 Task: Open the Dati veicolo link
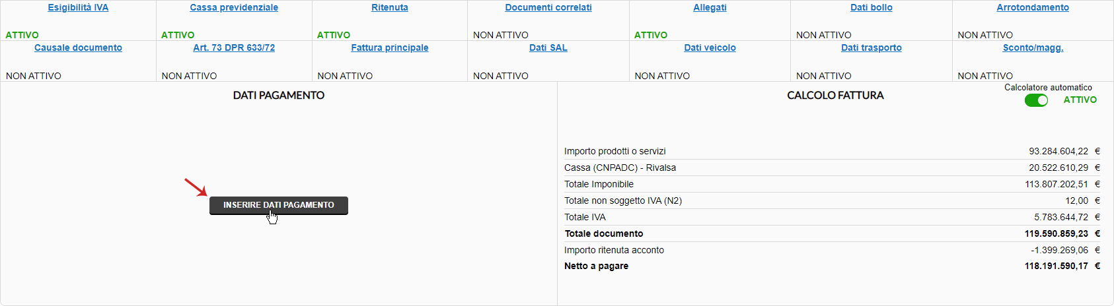tap(710, 48)
